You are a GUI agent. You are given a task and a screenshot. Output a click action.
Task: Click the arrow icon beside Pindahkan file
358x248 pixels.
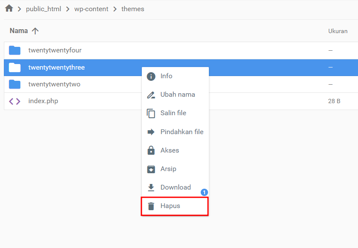coord(151,132)
